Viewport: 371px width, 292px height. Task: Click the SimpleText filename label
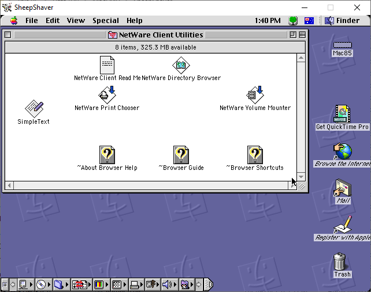coord(34,122)
